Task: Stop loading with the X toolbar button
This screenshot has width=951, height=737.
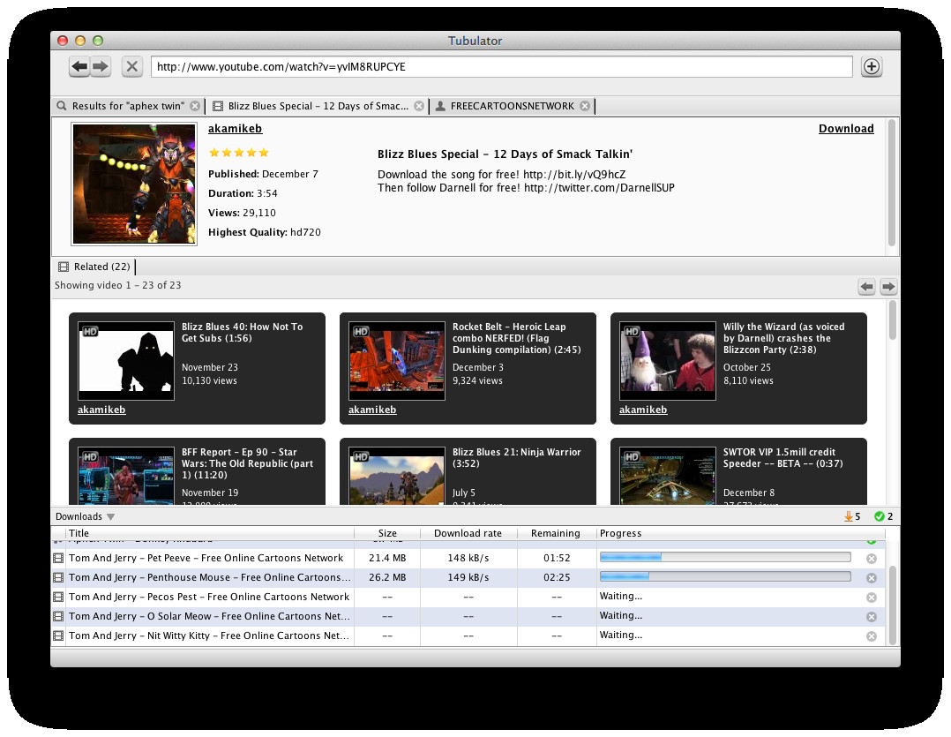Action: click(131, 66)
